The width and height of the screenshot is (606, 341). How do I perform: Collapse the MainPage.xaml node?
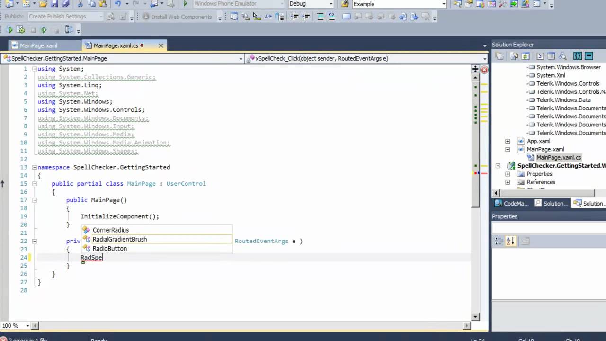point(508,149)
